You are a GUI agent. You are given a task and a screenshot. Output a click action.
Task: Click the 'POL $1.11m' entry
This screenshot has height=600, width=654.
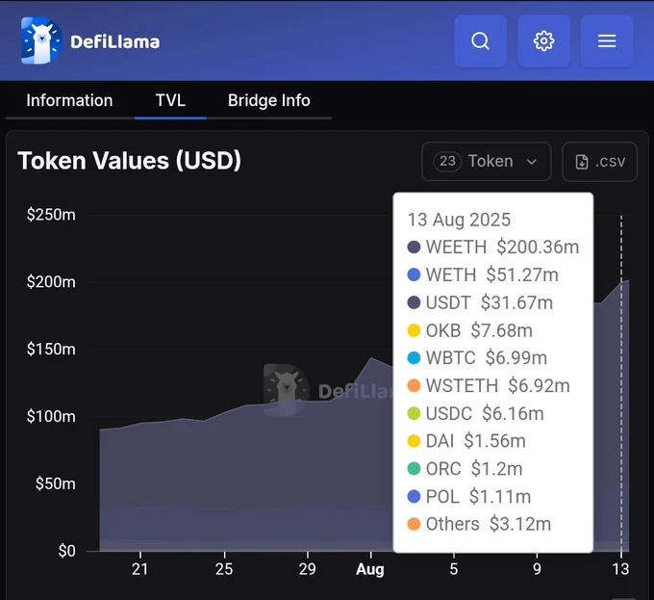point(469,496)
